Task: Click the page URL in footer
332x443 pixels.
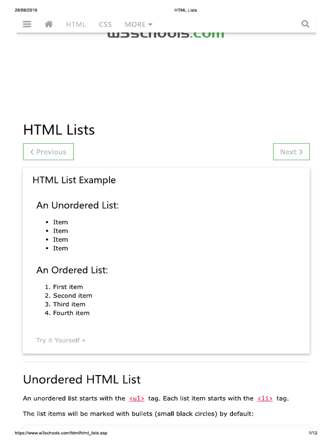Action: (x=61, y=433)
